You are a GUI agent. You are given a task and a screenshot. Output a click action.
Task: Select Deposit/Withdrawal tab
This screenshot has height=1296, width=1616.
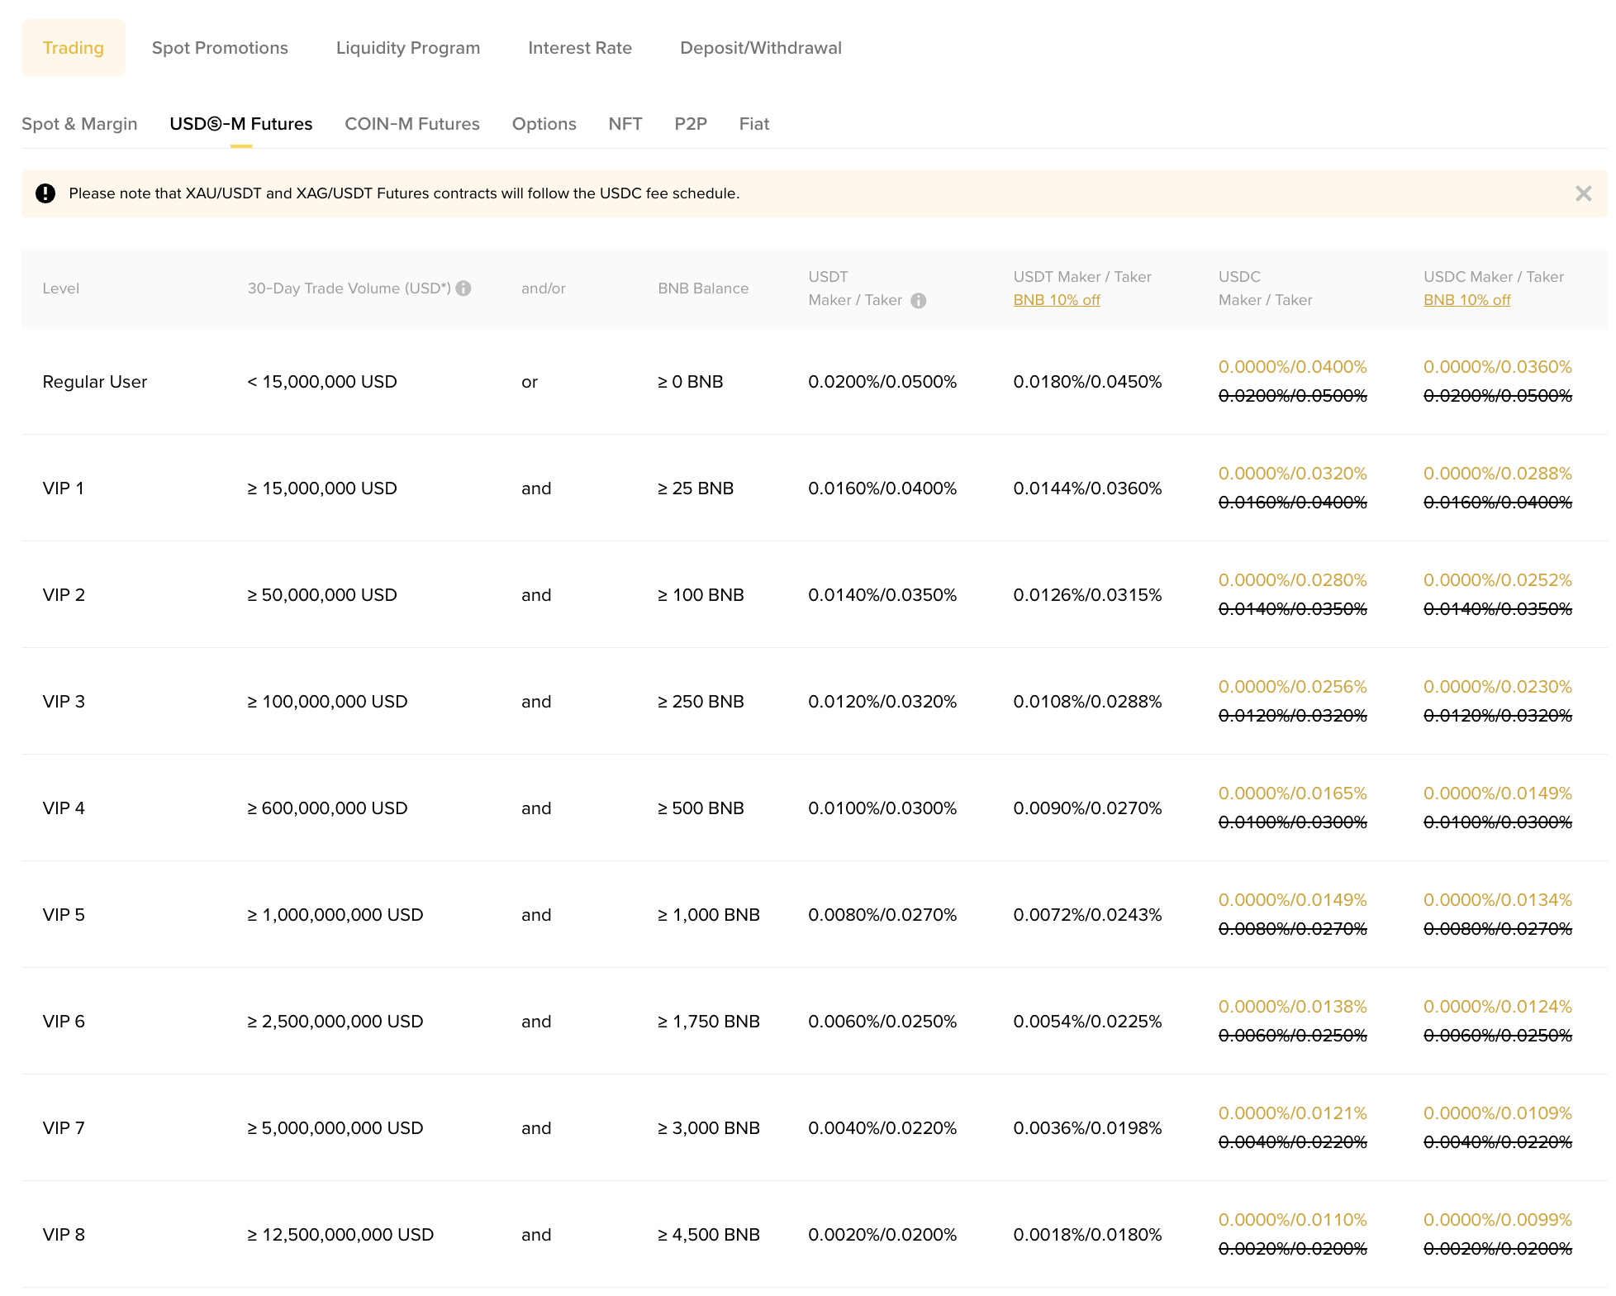(760, 48)
